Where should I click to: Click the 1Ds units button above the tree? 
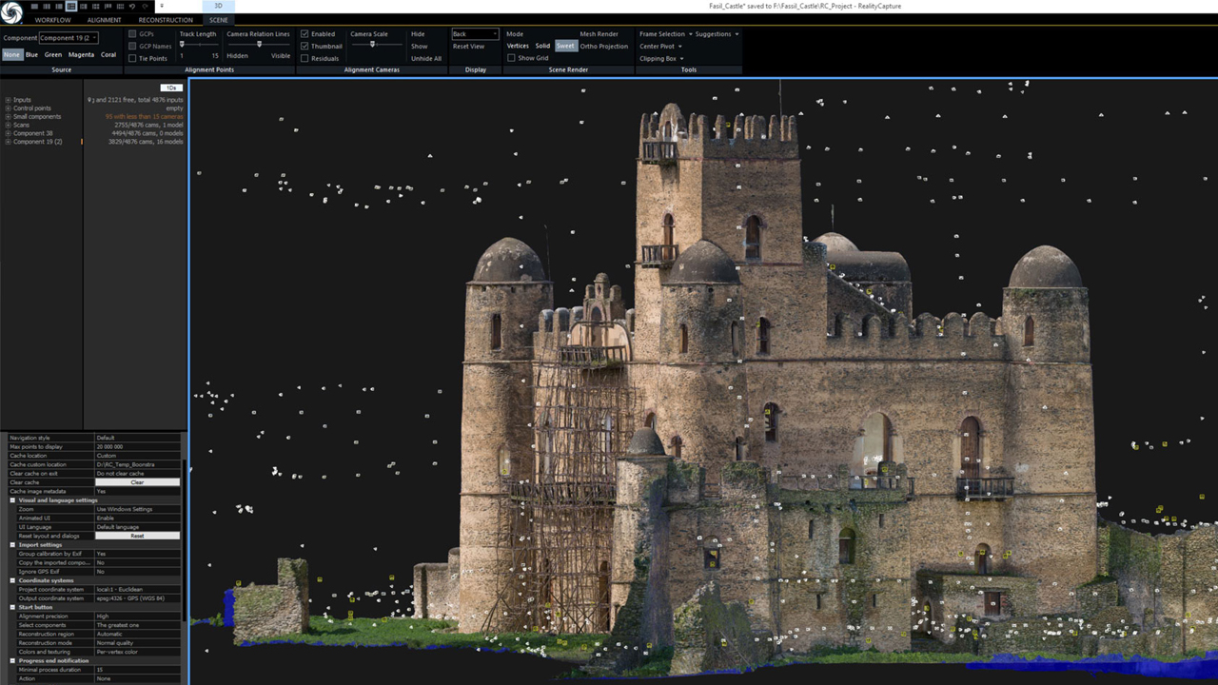click(171, 87)
